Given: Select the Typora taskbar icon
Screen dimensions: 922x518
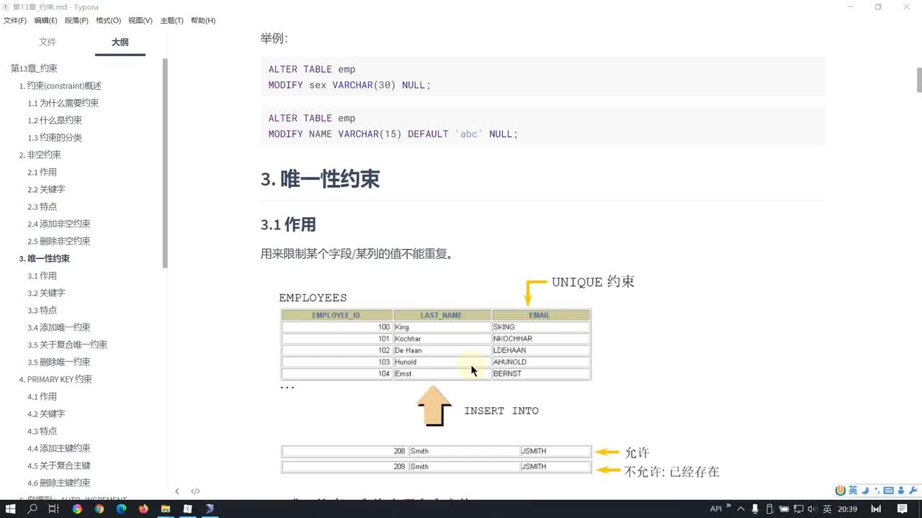Looking at the screenshot, I should coord(187,509).
